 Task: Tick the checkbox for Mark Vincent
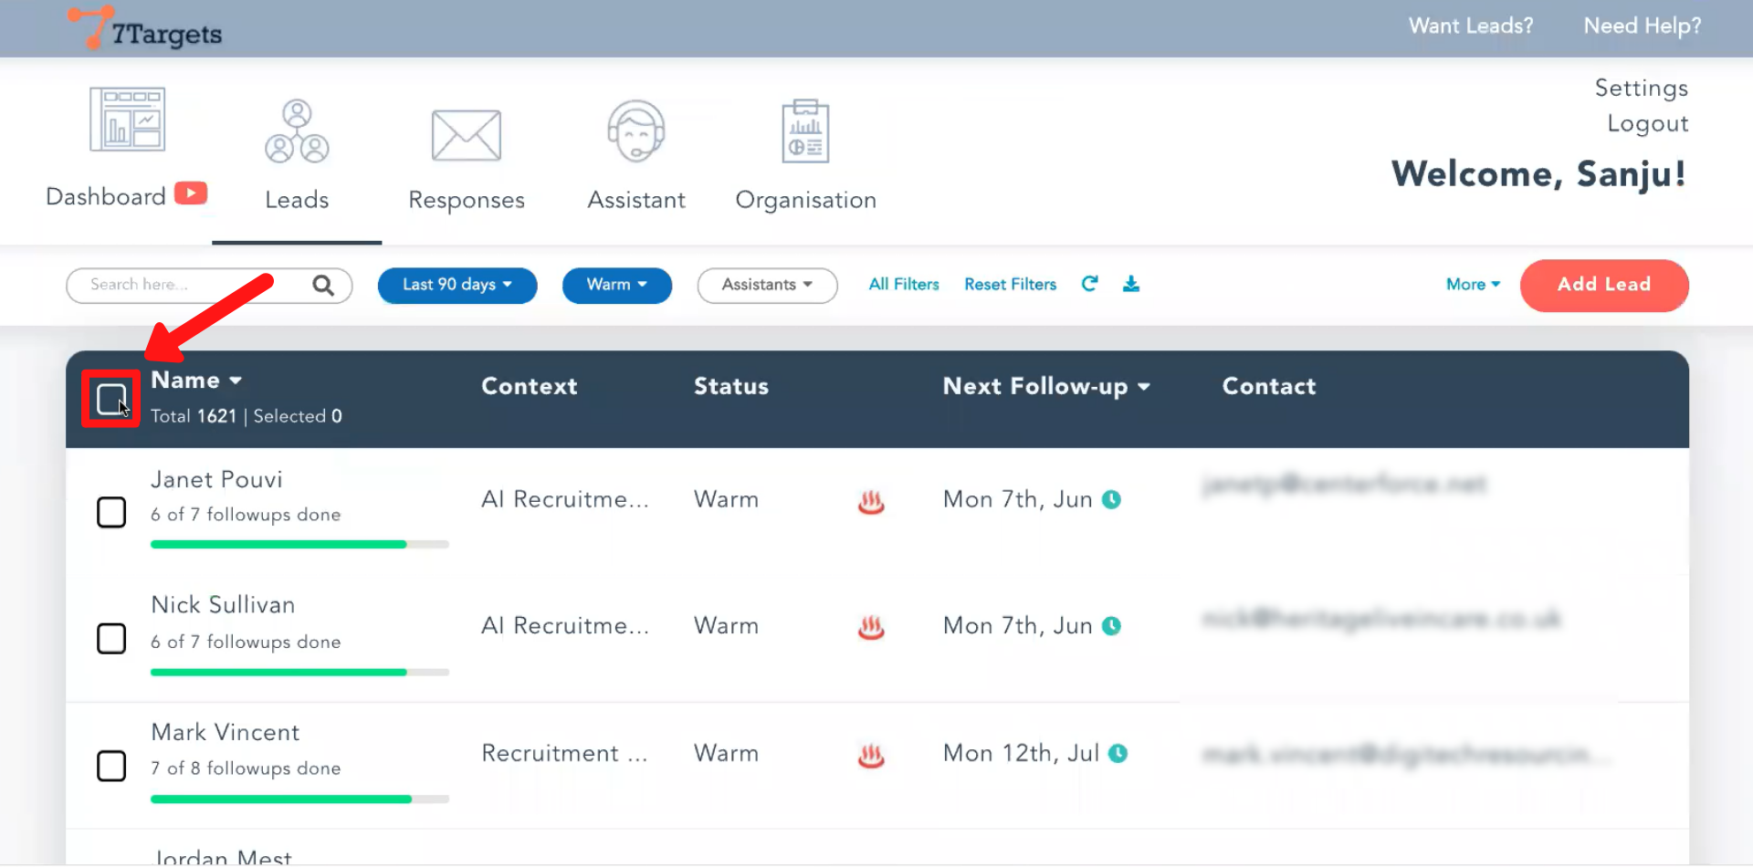(x=111, y=766)
